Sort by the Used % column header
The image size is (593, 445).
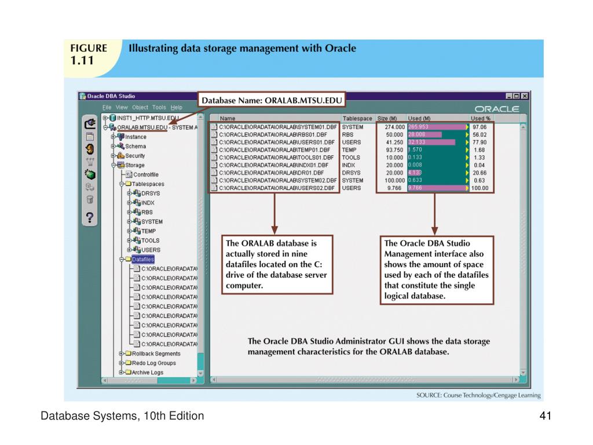click(x=481, y=118)
